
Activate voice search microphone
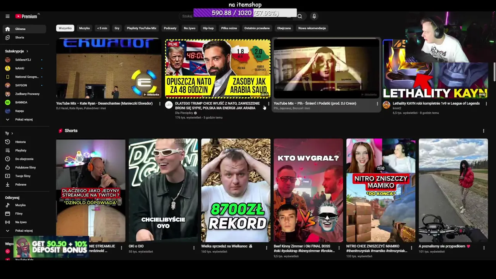pos(314,16)
